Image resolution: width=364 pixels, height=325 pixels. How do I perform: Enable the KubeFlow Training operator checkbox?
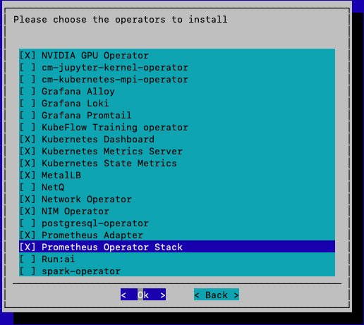click(x=28, y=128)
